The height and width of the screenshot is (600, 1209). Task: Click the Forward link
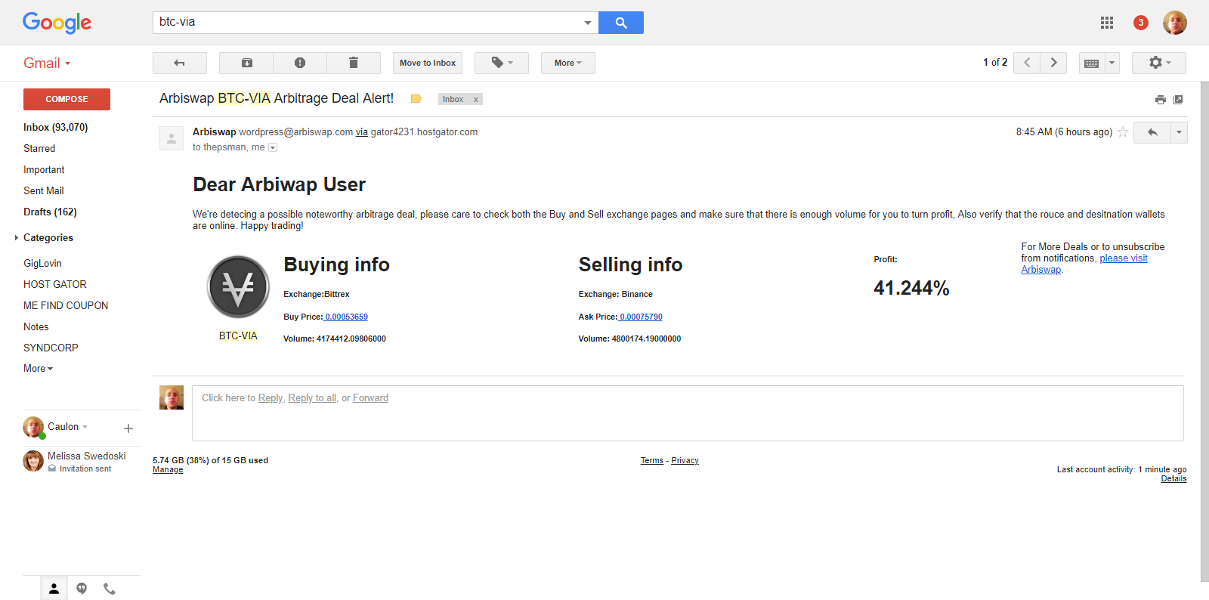pos(370,398)
